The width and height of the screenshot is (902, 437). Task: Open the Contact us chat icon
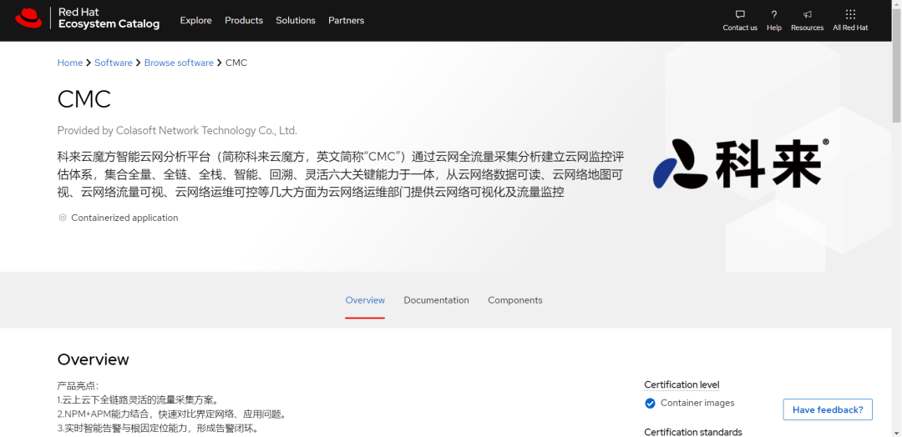tap(740, 14)
